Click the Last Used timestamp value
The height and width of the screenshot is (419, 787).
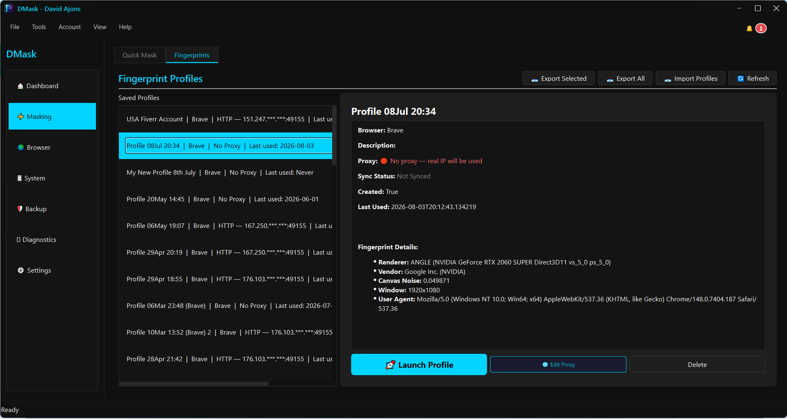coord(433,207)
